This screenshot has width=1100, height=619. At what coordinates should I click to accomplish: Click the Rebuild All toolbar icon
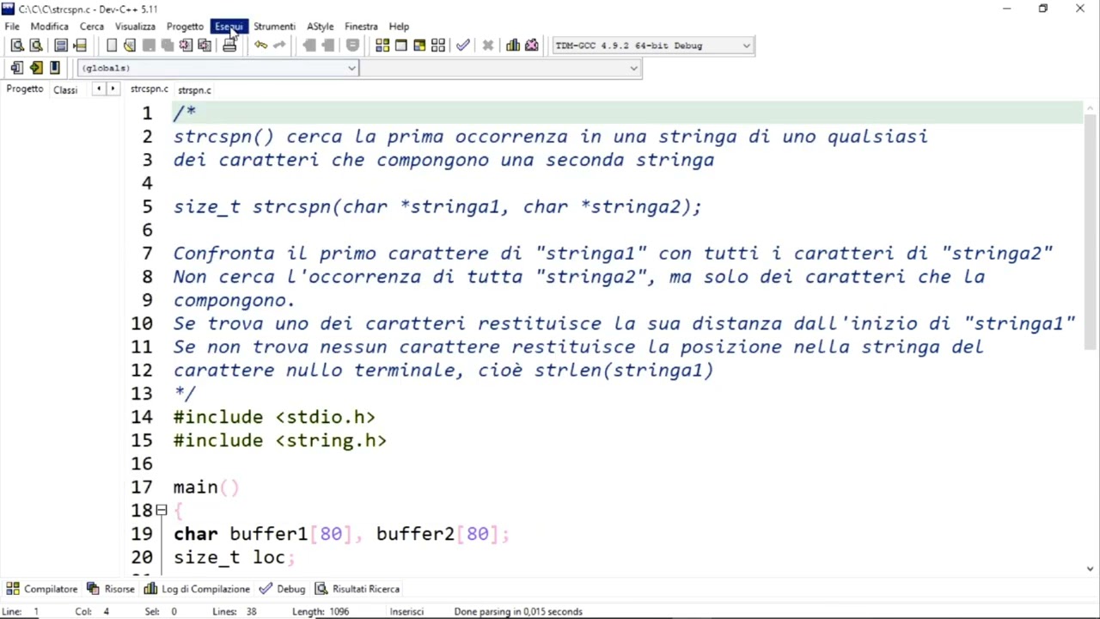pos(438,46)
